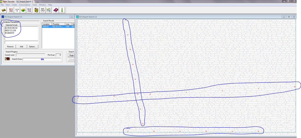Open the Help menu
The image size is (301, 138).
tap(50, 5)
